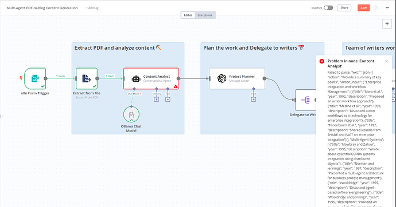
Task: Add a Memory sub-node to Content Analyst
Action: tap(157, 99)
